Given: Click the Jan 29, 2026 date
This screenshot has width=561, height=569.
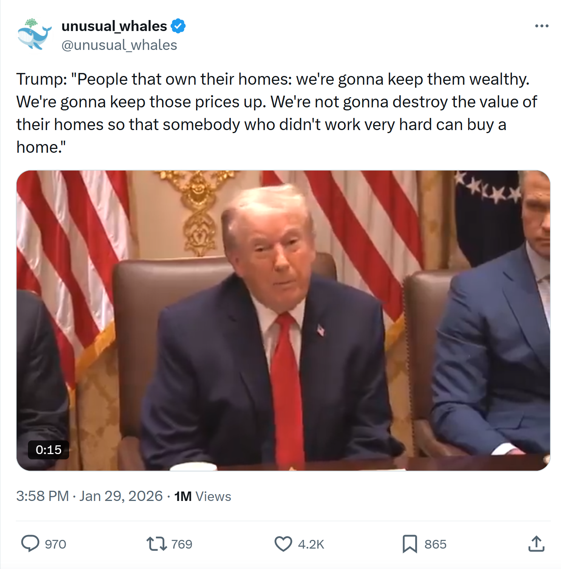Looking at the screenshot, I should pyautogui.click(x=121, y=496).
